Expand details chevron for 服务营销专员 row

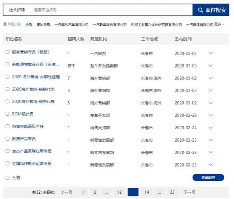coord(211,53)
